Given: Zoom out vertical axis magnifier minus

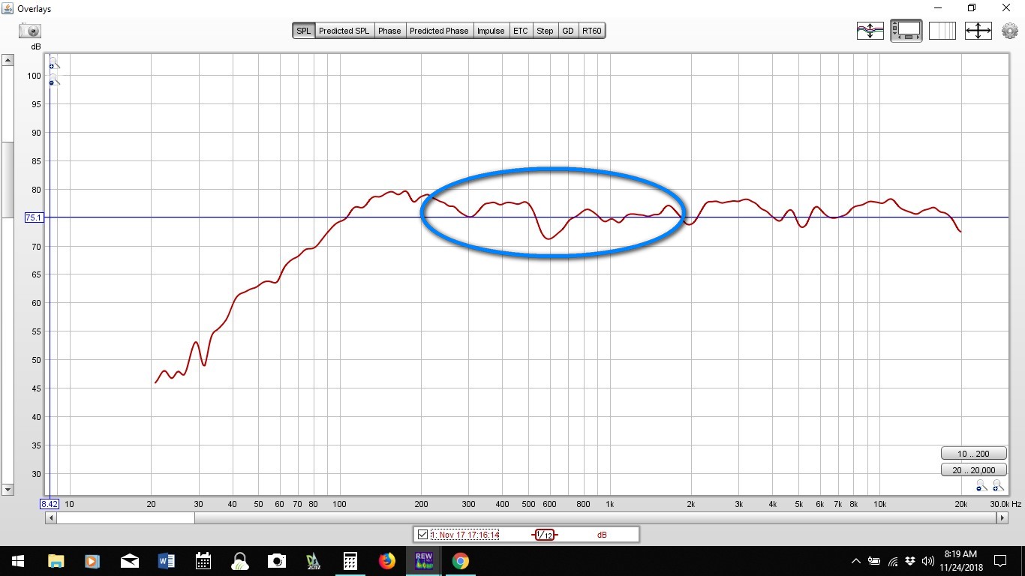Looking at the screenshot, I should coord(53,80).
